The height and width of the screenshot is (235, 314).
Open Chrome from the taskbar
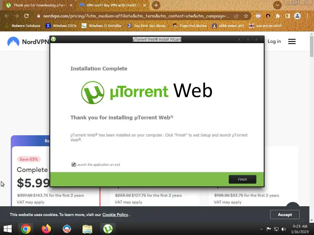tap(26, 229)
